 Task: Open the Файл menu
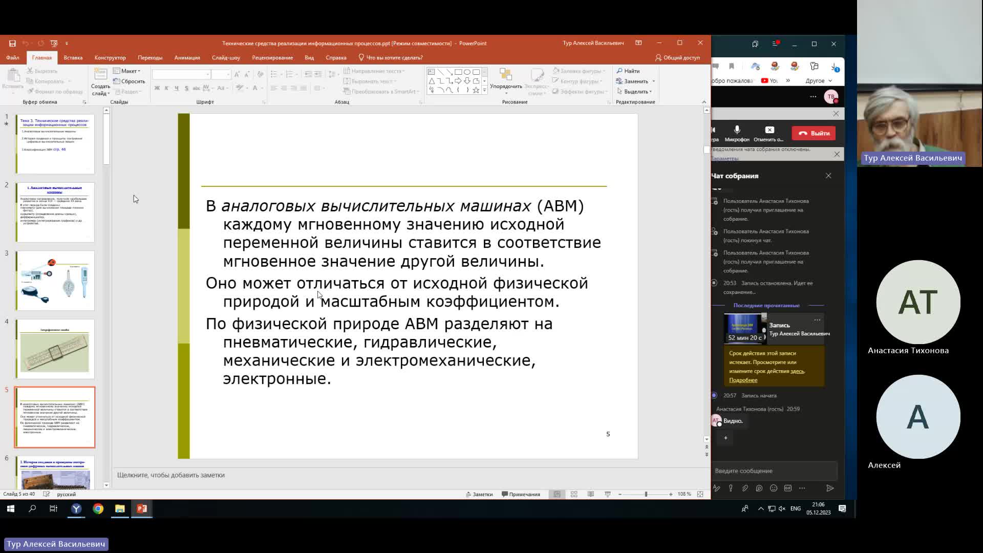13,58
